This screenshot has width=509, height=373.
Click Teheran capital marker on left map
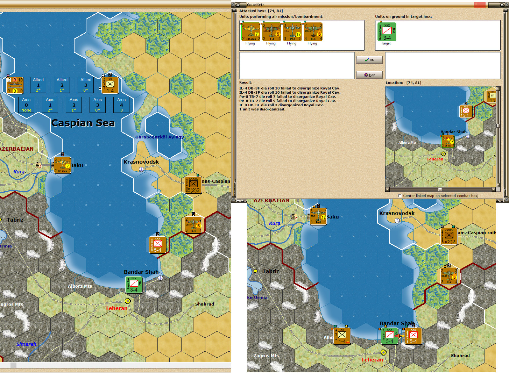128,301
